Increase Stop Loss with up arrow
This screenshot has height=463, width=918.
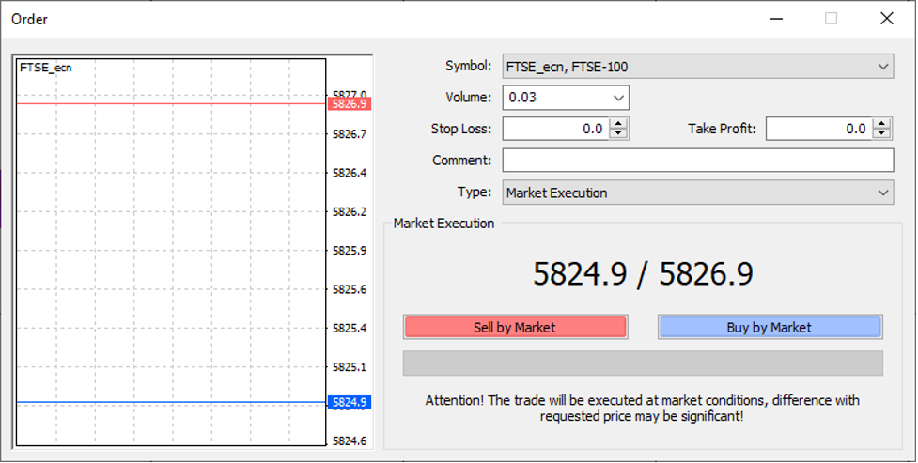[618, 124]
